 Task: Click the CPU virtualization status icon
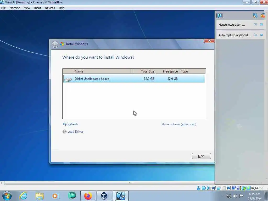(x=239, y=188)
